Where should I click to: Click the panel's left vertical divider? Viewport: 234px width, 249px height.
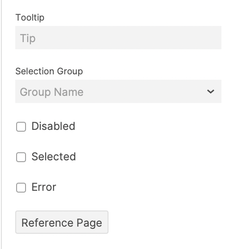coord(1,124)
